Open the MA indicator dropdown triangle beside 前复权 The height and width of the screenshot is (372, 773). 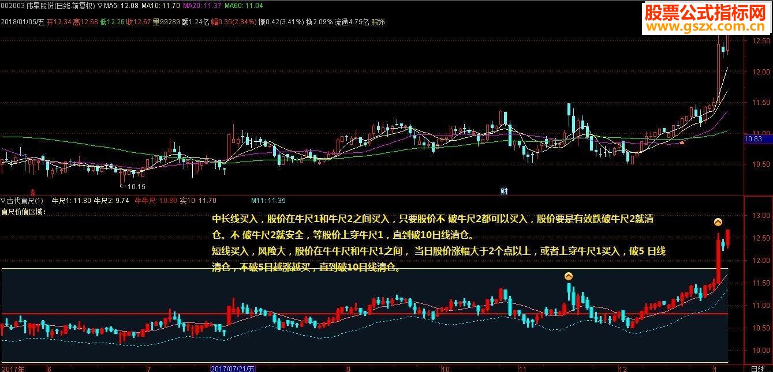click(x=100, y=6)
